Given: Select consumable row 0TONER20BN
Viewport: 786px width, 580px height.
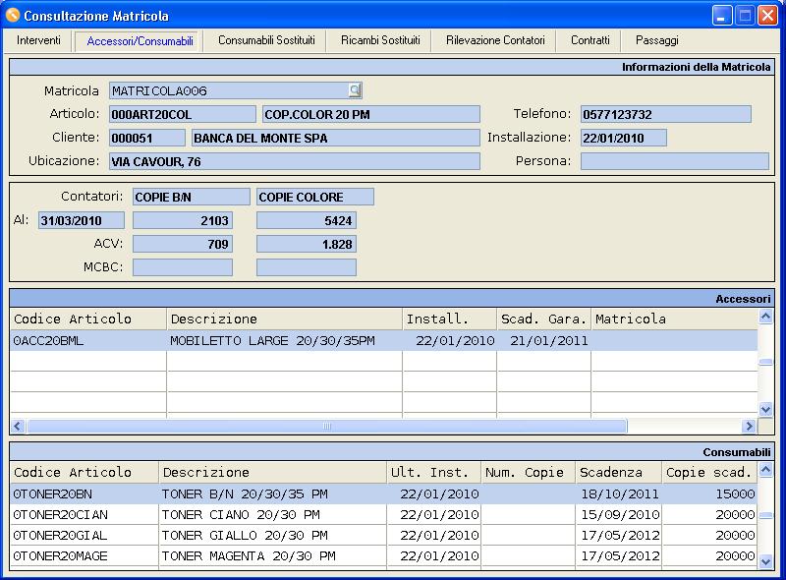Looking at the screenshot, I should [384, 494].
